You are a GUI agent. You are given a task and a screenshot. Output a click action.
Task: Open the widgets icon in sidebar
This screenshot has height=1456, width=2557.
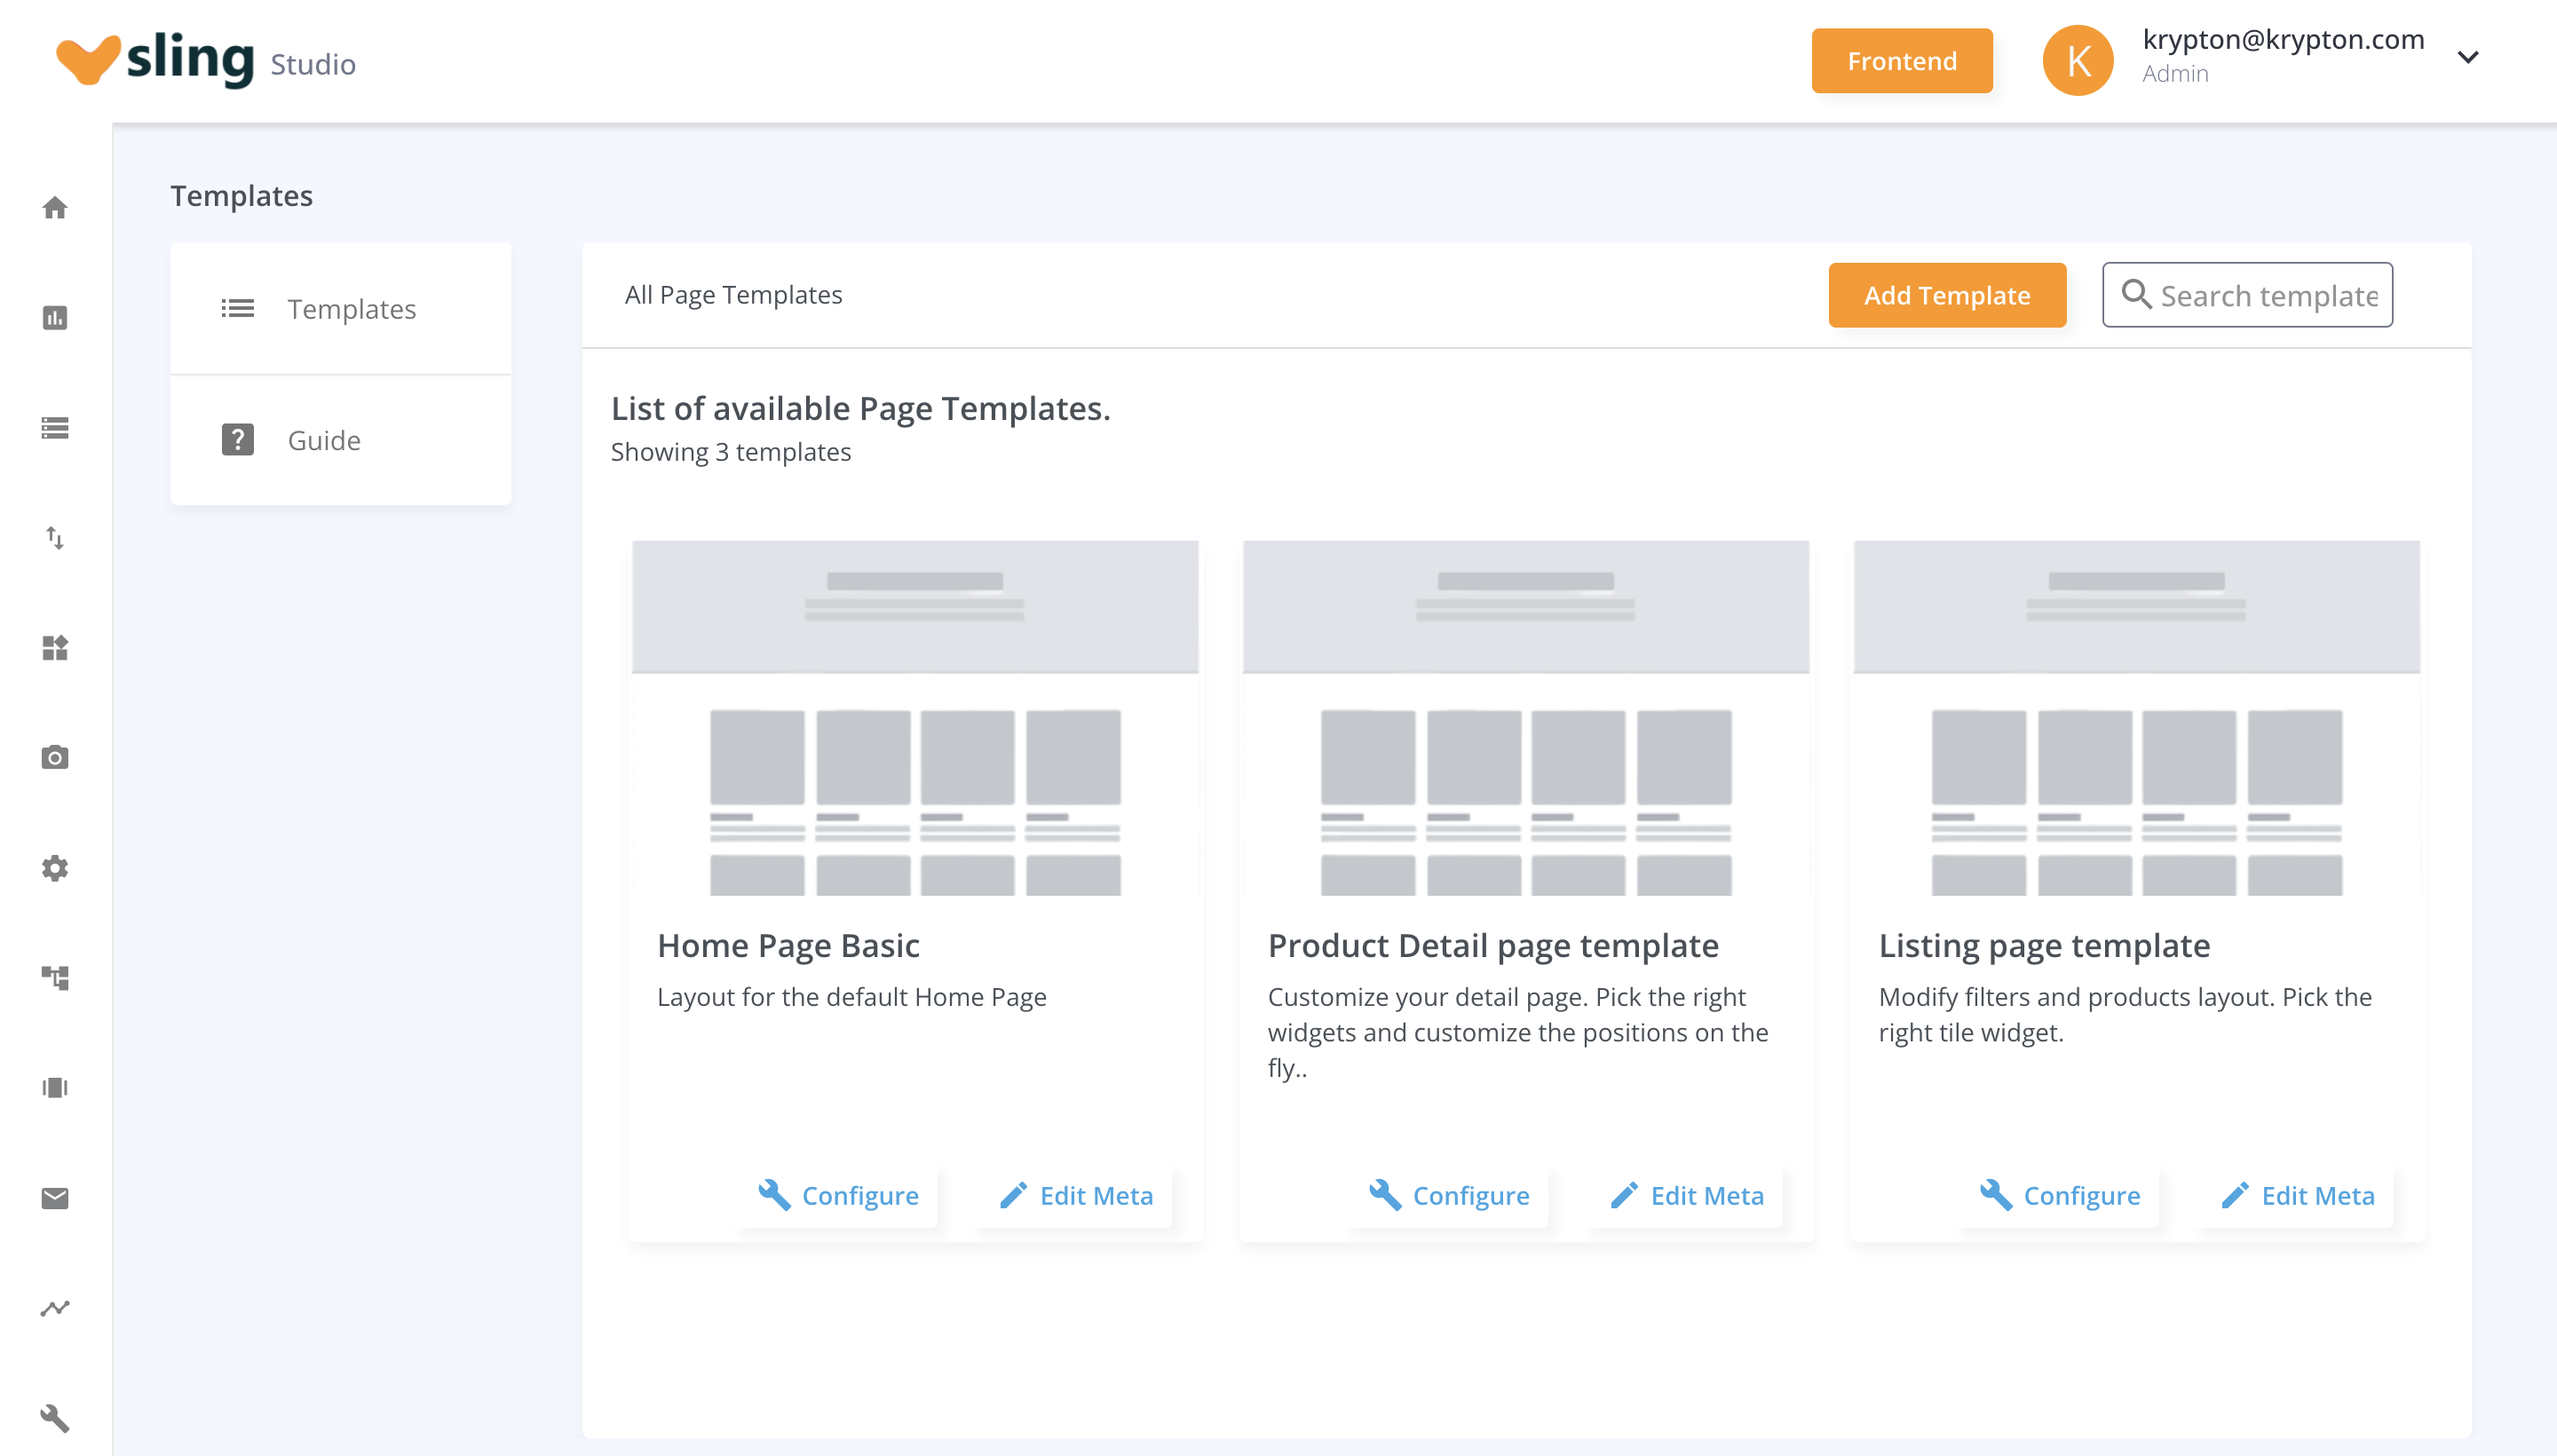[55, 648]
